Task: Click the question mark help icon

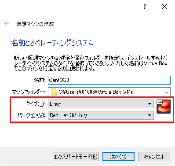Action: [145, 7]
